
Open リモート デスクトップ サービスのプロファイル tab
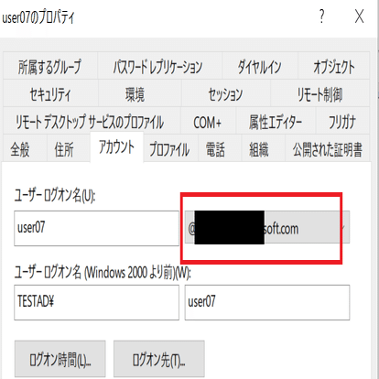tap(92, 121)
